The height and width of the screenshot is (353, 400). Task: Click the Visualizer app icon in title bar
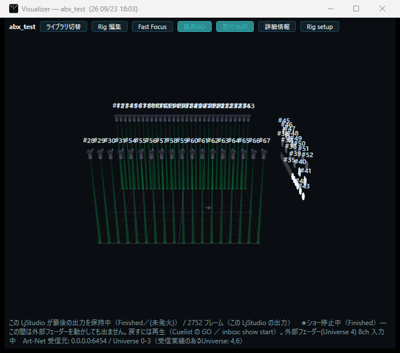[x=14, y=9]
